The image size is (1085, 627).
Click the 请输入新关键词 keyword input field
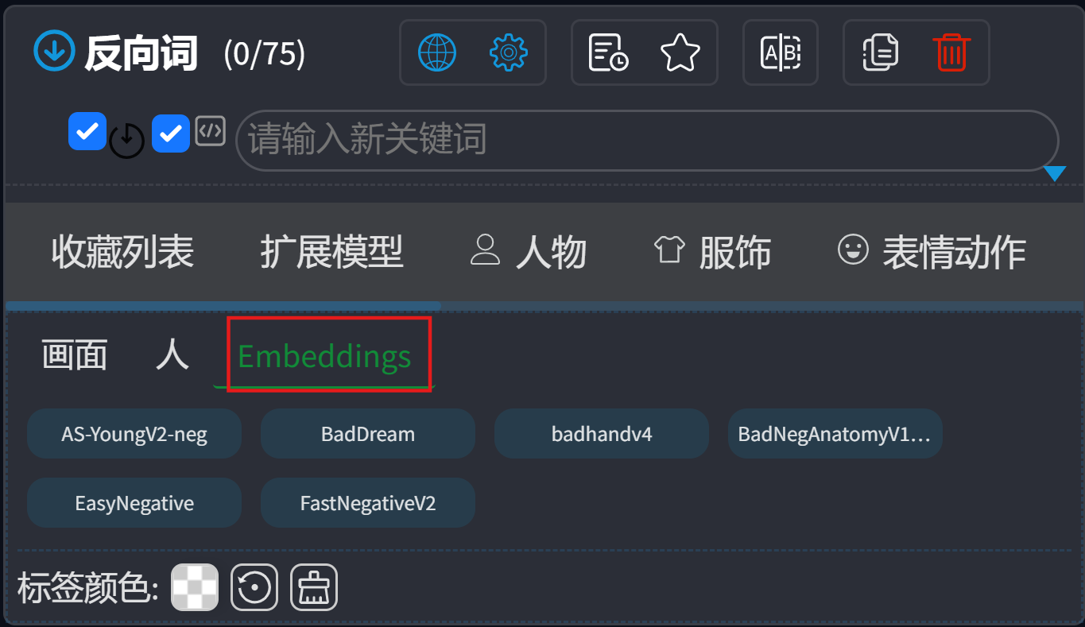coord(647,141)
